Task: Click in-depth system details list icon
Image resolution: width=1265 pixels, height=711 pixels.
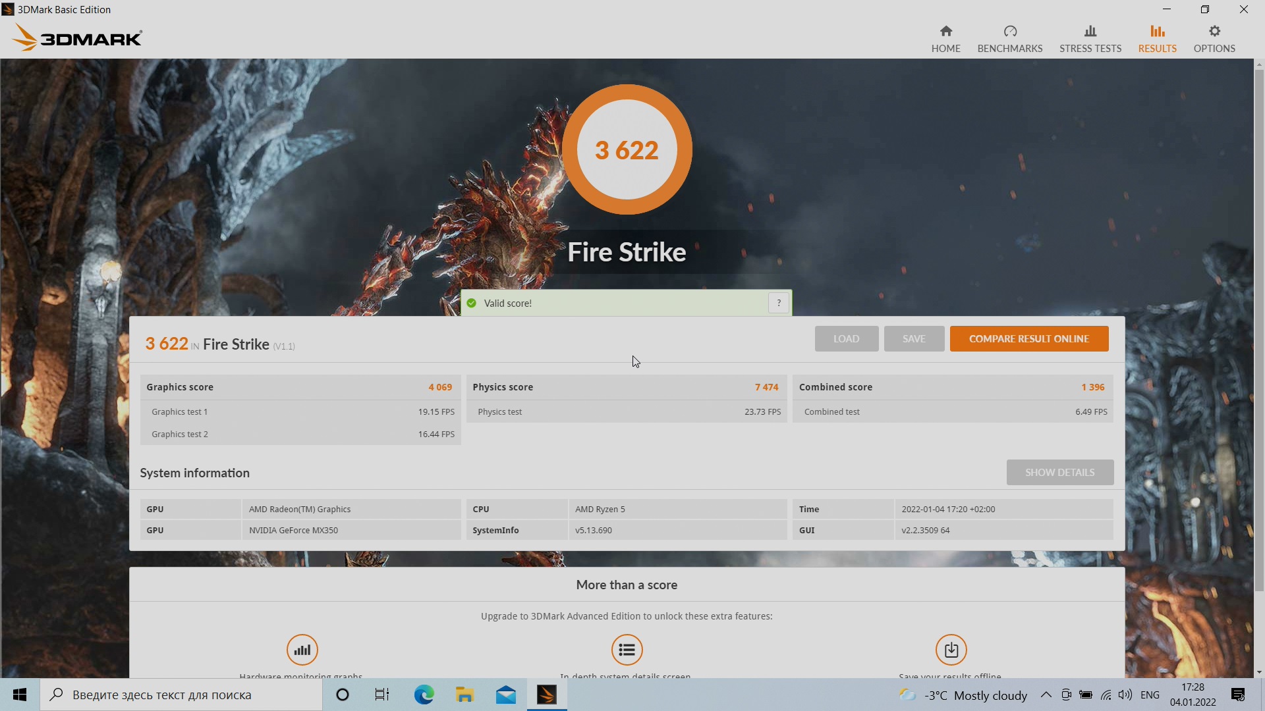Action: [627, 650]
